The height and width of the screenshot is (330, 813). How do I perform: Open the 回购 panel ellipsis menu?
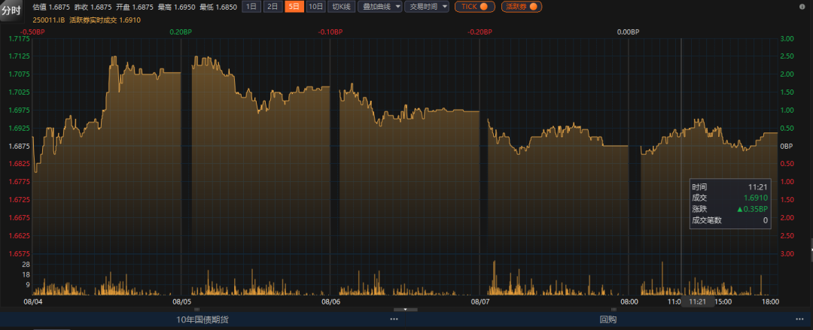click(799, 319)
